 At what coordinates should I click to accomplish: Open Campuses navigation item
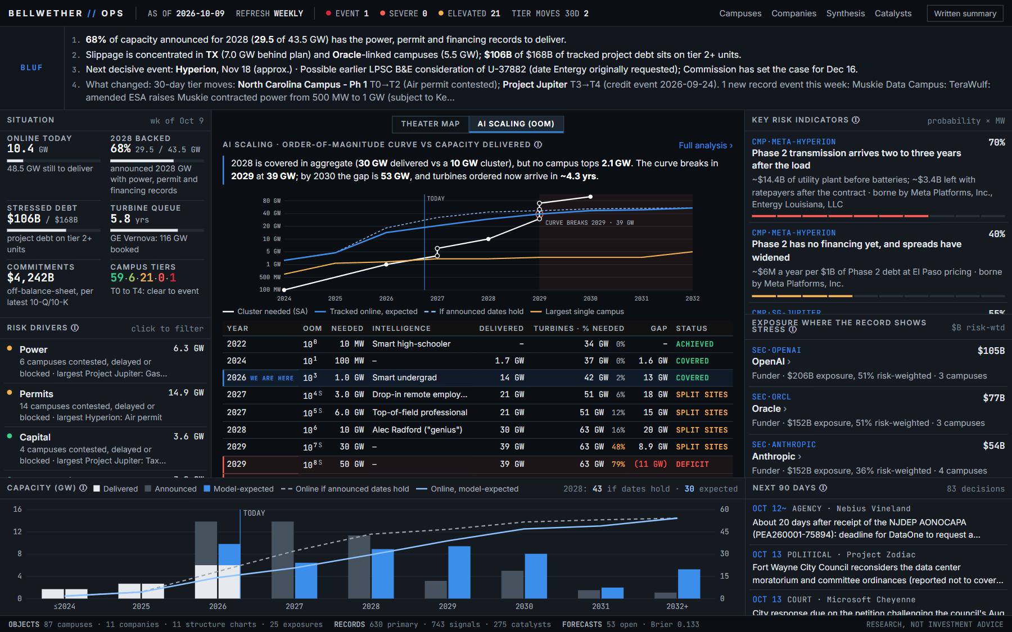coord(740,13)
